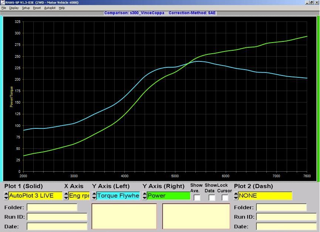
Task: Click the Plot 1 Run ID input field
Action: point(57,217)
